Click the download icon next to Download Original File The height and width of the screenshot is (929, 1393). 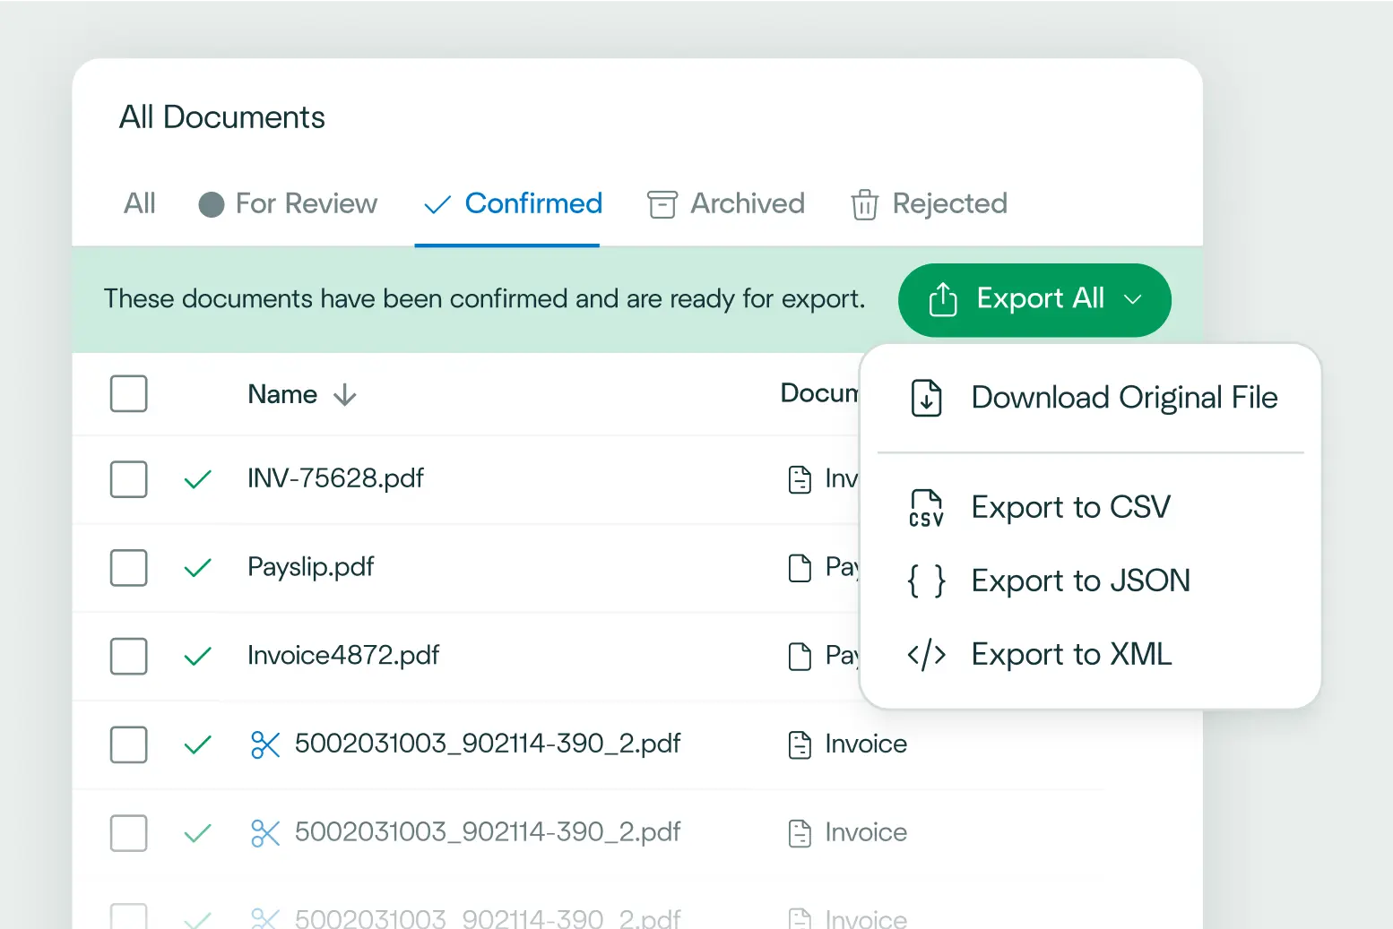(925, 398)
